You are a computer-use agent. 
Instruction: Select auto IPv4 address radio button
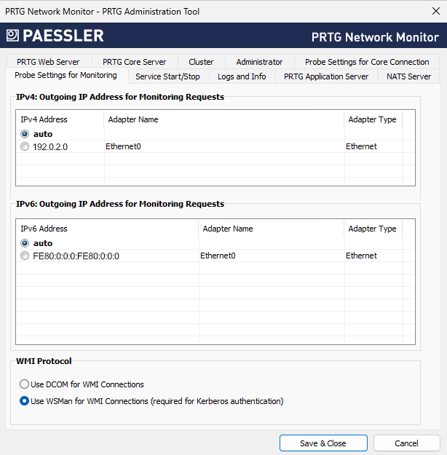(25, 134)
